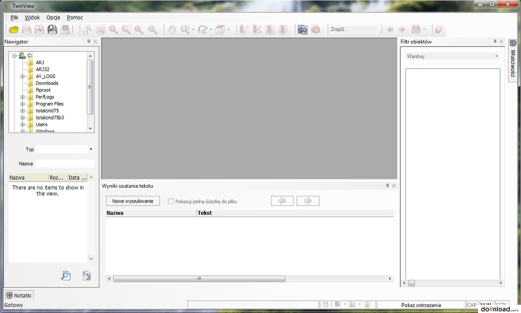Click the Filtr obiektów horizontal scrollbar thumb
521x313 pixels.
click(x=411, y=283)
